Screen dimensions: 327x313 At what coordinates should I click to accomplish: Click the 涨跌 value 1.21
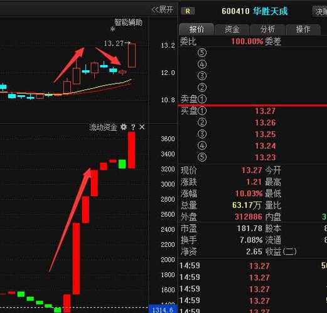(254, 182)
